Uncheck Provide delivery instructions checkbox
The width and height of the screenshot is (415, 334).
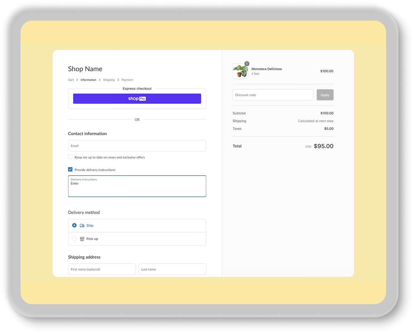[70, 170]
